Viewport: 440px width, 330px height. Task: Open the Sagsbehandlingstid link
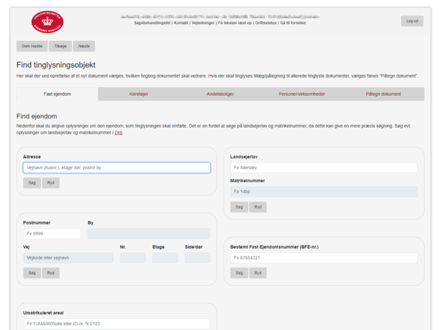[x=152, y=23]
